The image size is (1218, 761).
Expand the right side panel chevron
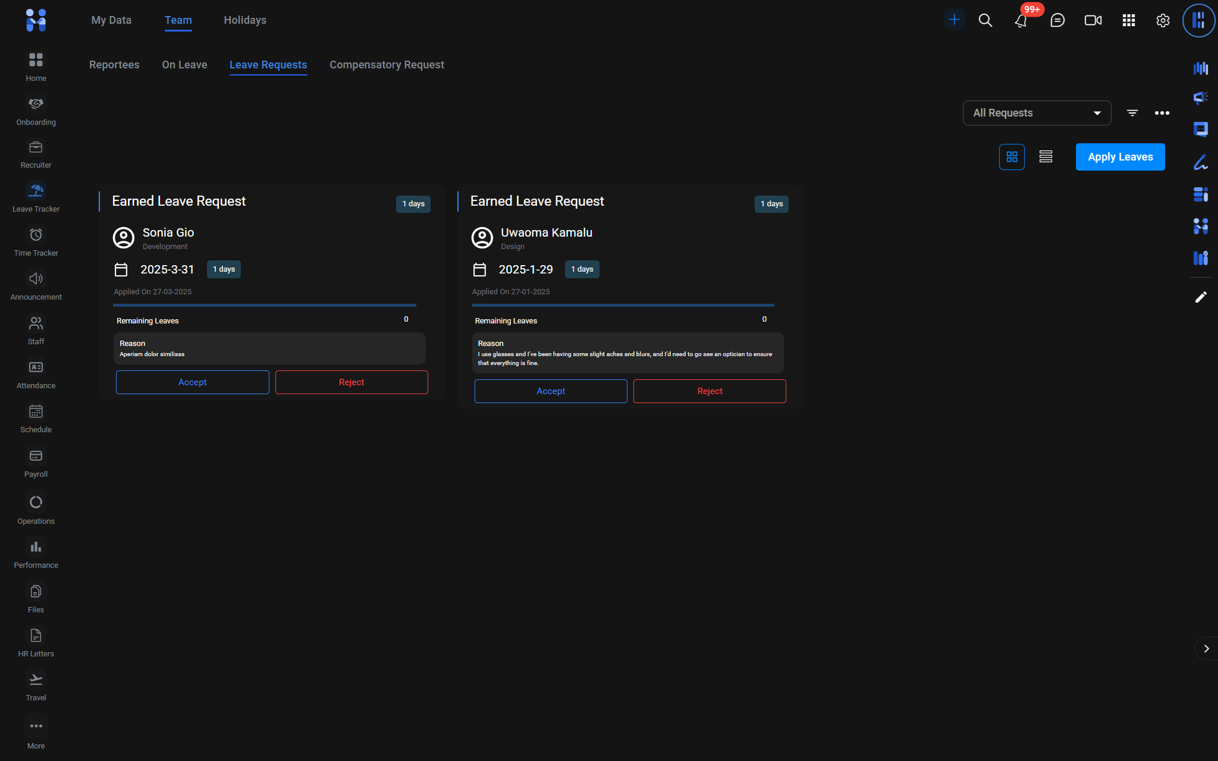[1206, 649]
